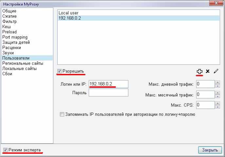Select the Пользователи section
Viewport: 225px width, 157px height.
point(27,58)
